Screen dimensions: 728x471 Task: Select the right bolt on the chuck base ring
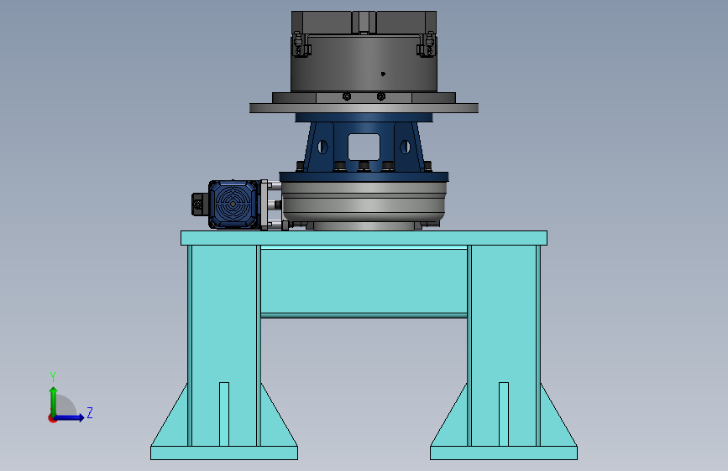click(x=380, y=96)
